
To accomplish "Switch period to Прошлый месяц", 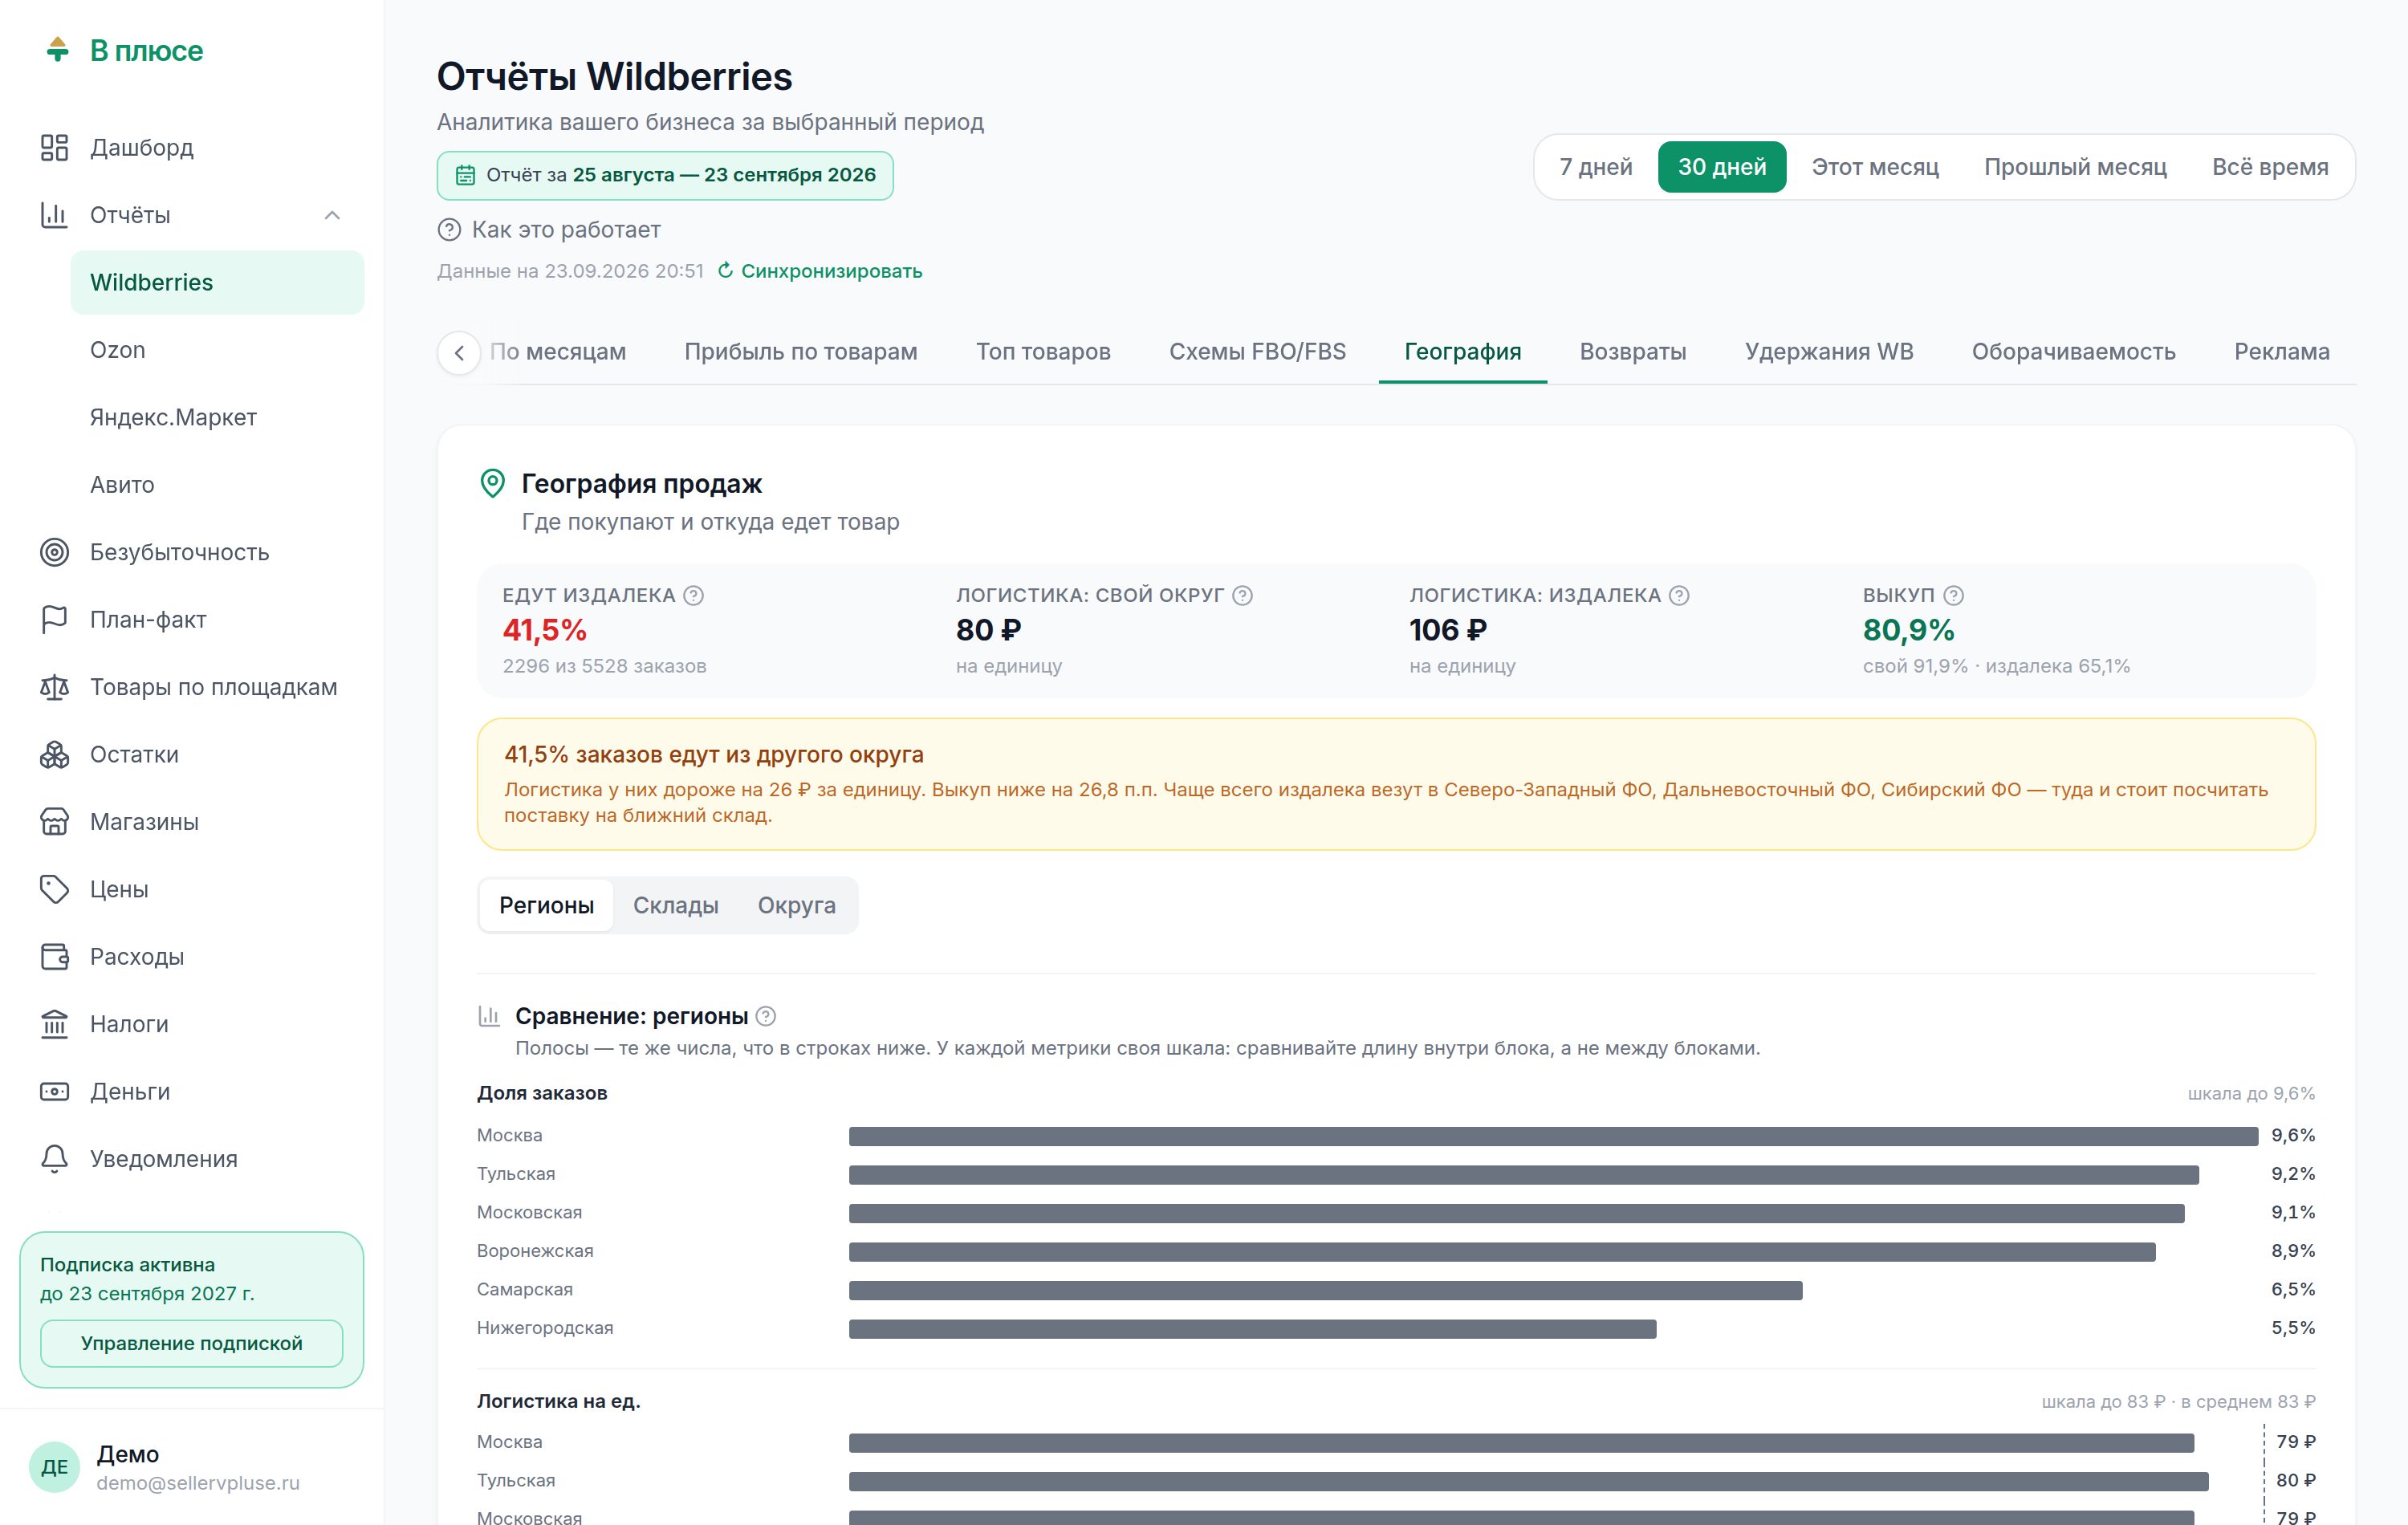I will click(2075, 167).
